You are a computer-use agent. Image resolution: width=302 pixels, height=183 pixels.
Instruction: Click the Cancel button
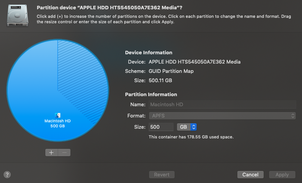point(251,175)
